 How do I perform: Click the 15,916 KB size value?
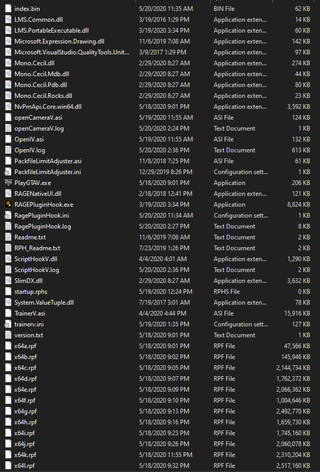[297, 313]
